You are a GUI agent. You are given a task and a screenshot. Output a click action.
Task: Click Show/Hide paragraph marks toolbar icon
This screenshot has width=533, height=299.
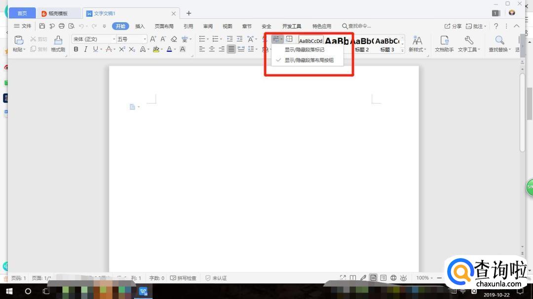point(277,39)
